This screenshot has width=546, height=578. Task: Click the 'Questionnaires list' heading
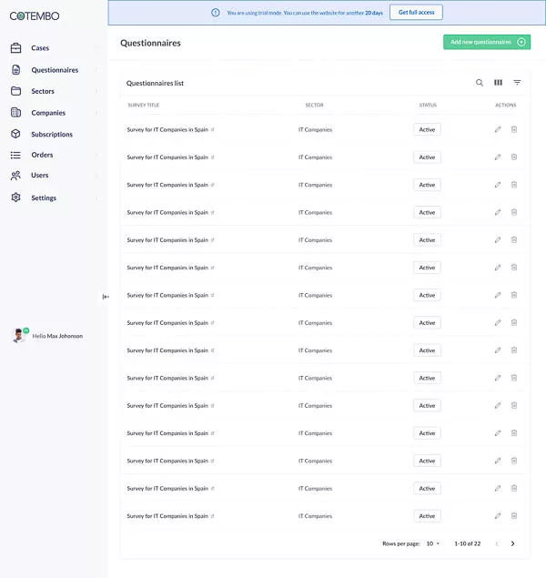(155, 84)
